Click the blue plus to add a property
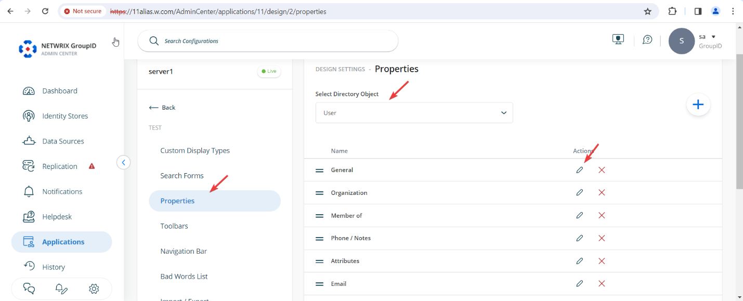 click(x=698, y=104)
